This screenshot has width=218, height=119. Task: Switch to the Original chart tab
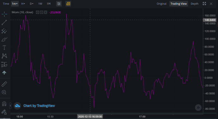(161, 4)
